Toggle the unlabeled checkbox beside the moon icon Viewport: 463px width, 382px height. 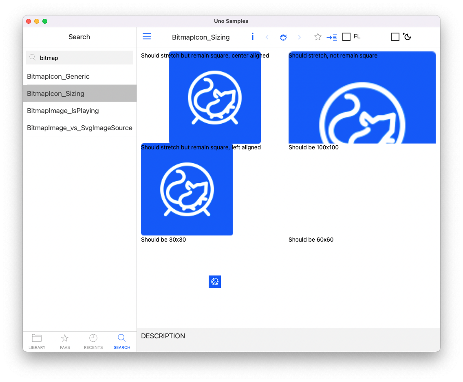point(395,36)
